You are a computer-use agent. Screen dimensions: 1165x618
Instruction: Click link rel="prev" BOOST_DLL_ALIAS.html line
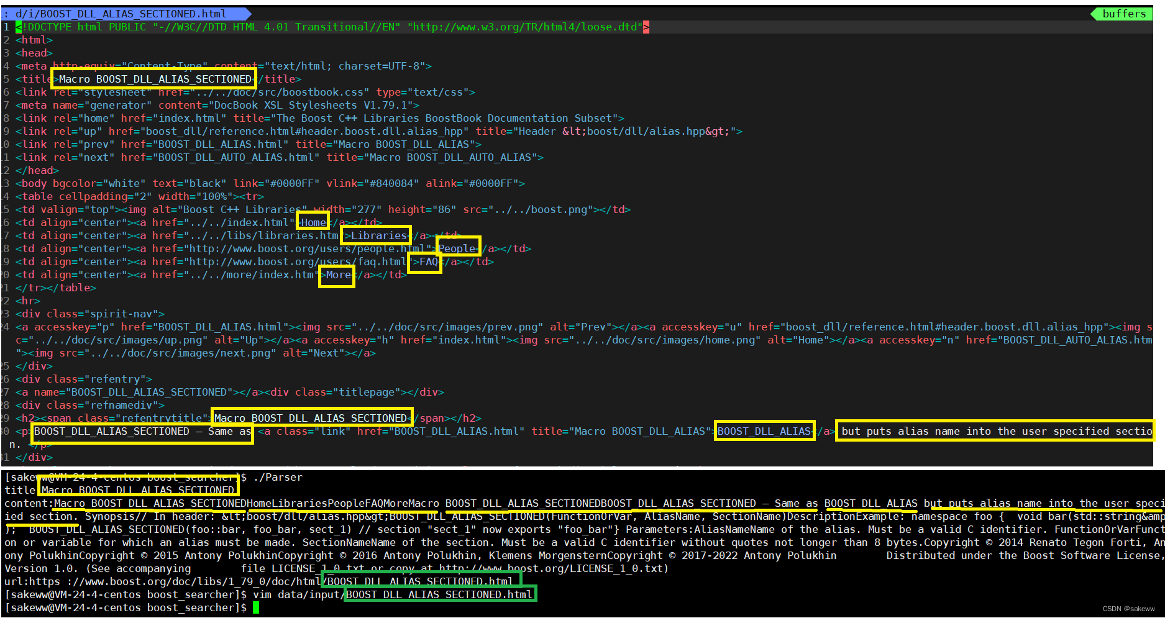click(249, 144)
